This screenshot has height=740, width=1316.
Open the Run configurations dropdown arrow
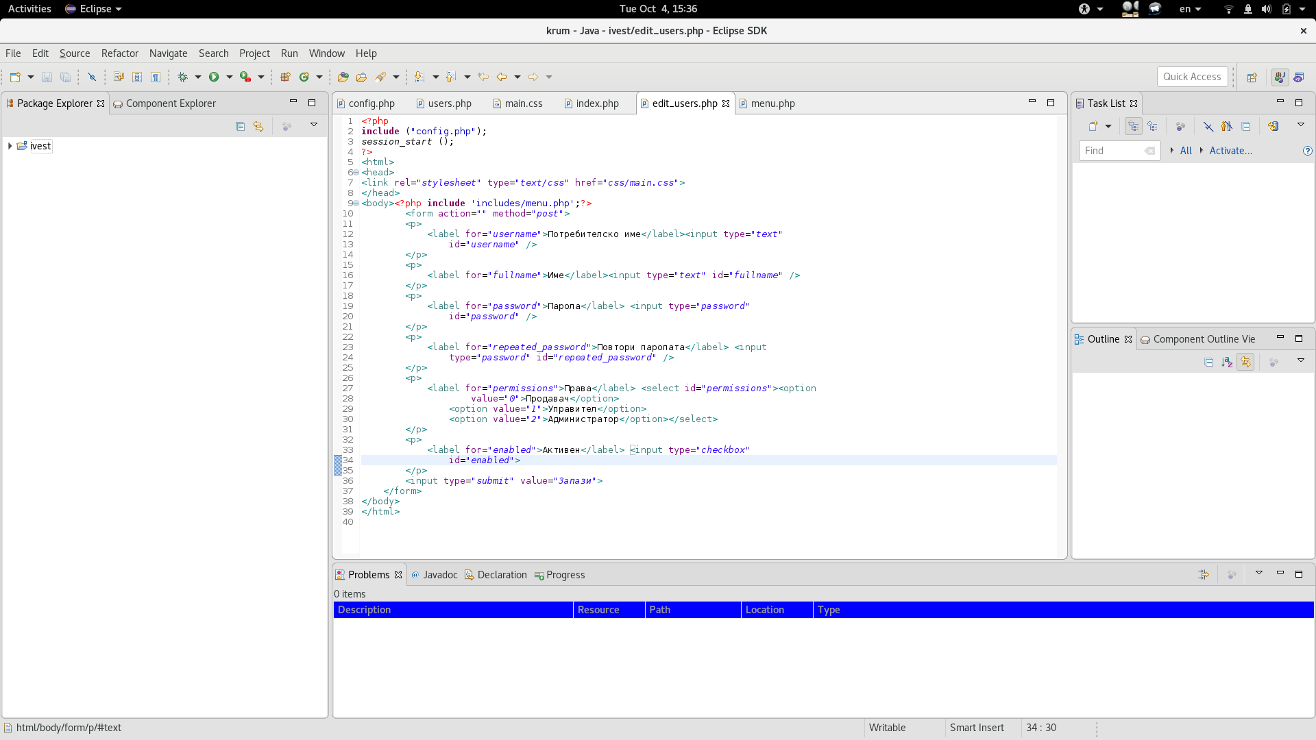point(229,77)
